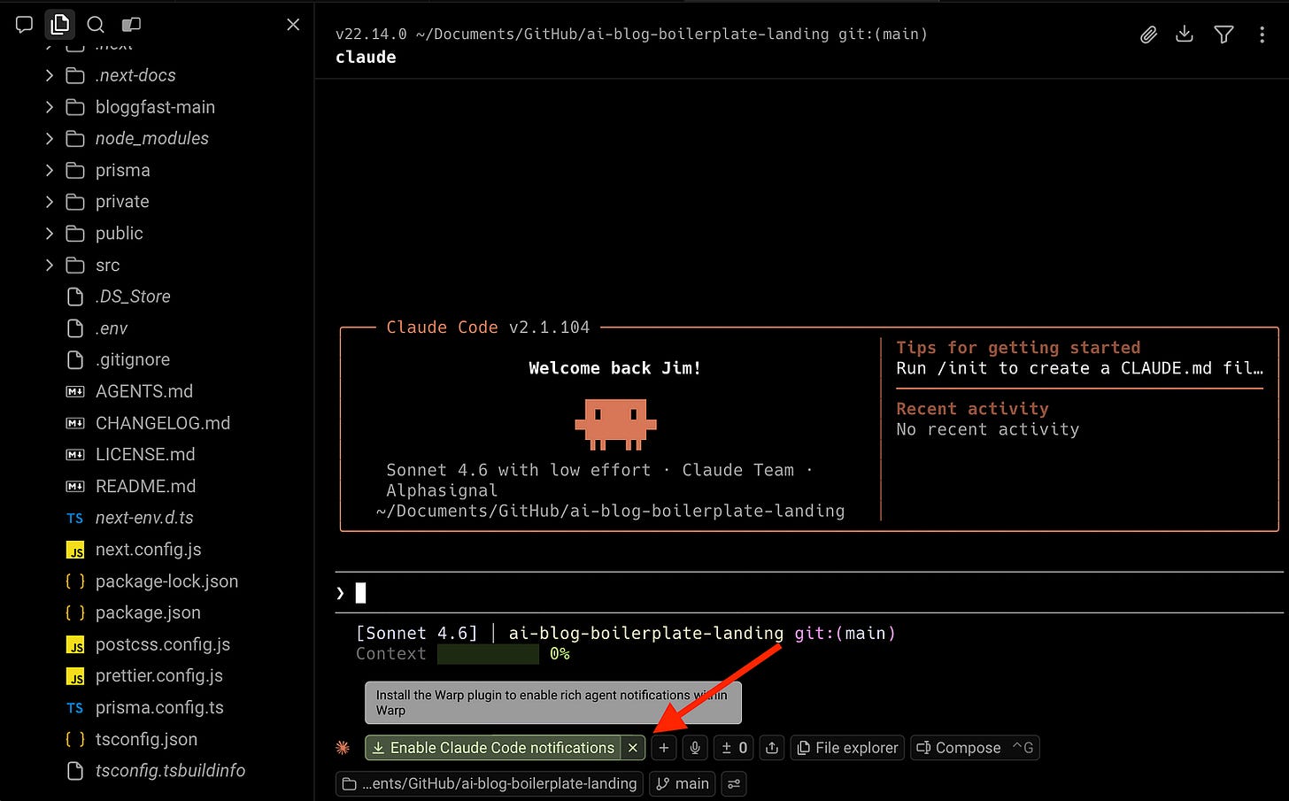
Task: Dismiss the Enable Claude Code notifications prompt
Action: (633, 748)
